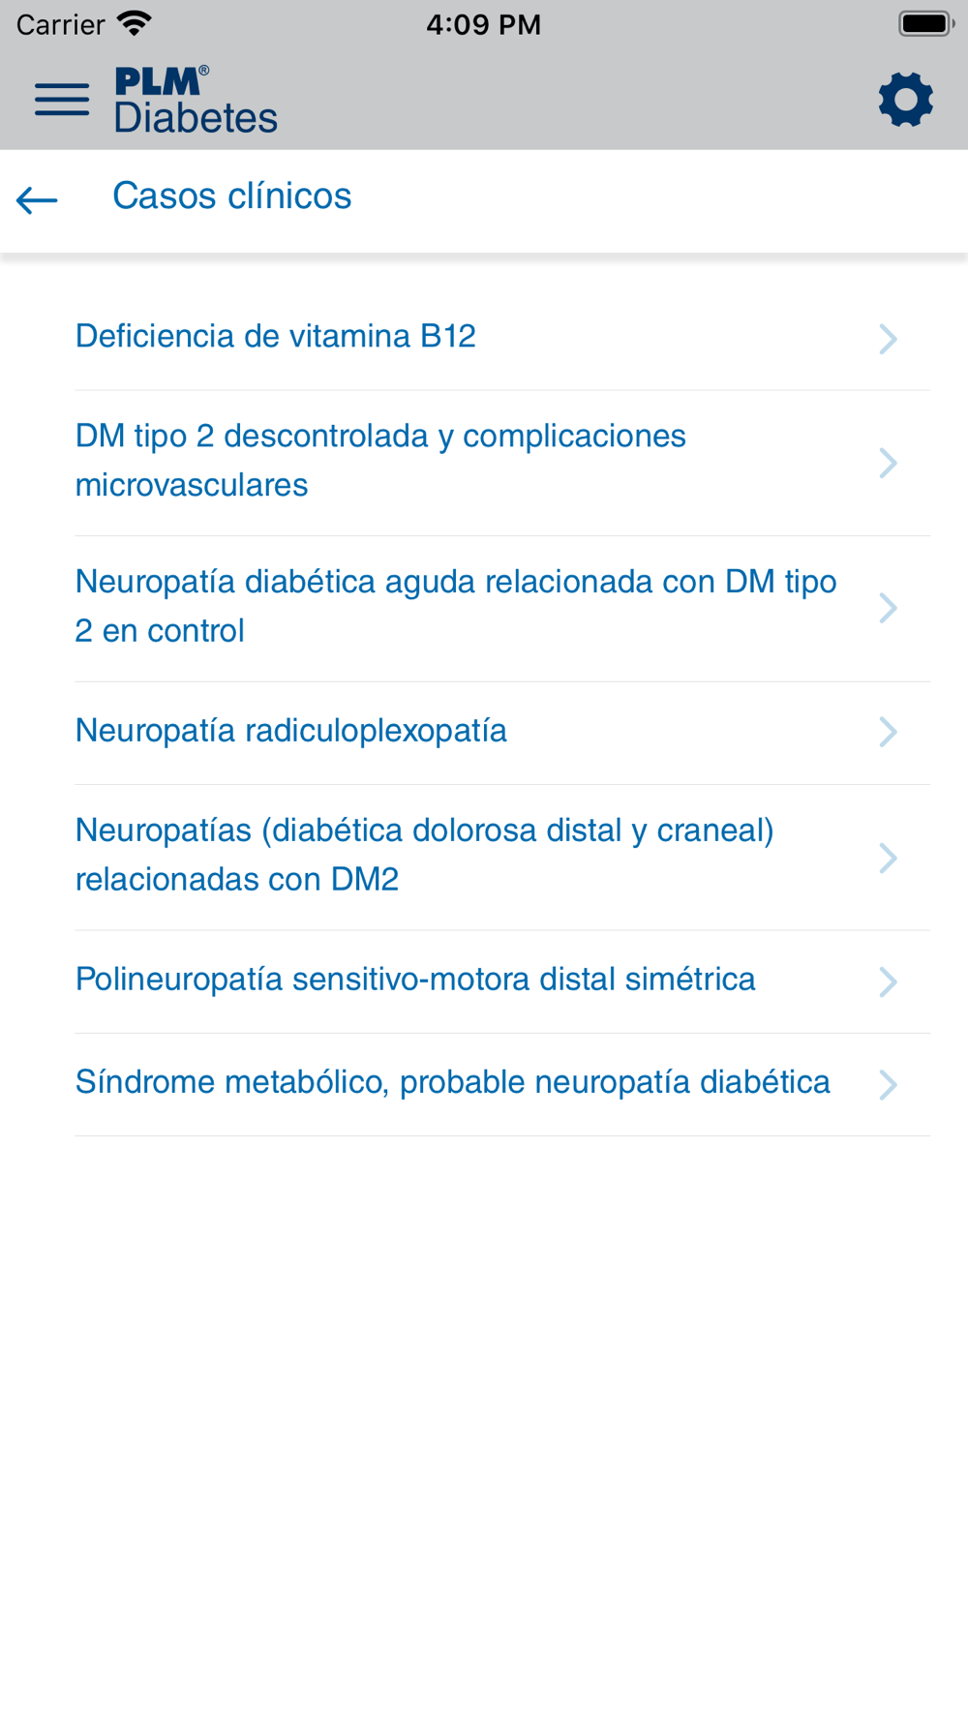Open DM tipo 2 descontrolada case
Viewport: 968px width, 1721px height.
tap(502, 464)
